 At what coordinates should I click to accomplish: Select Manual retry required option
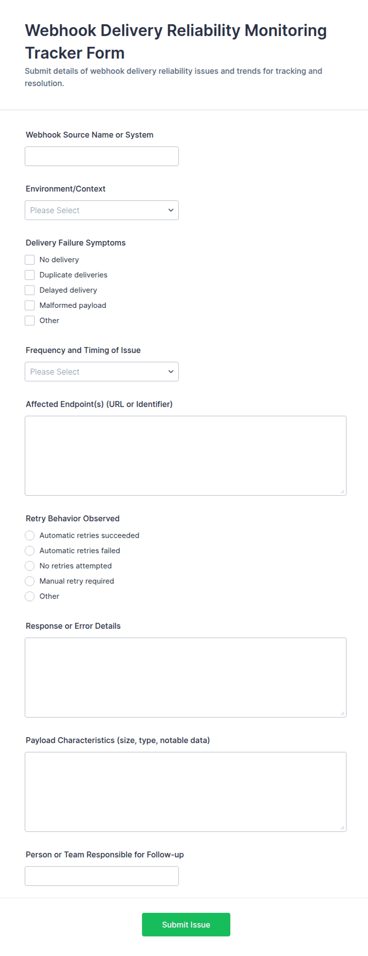pyautogui.click(x=30, y=581)
